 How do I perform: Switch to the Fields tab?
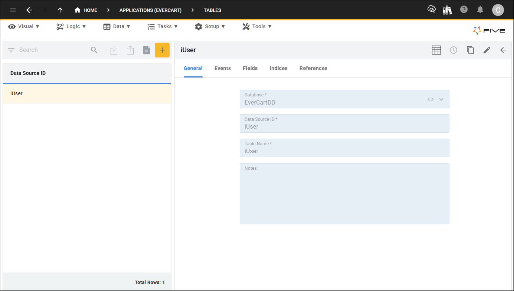point(250,68)
